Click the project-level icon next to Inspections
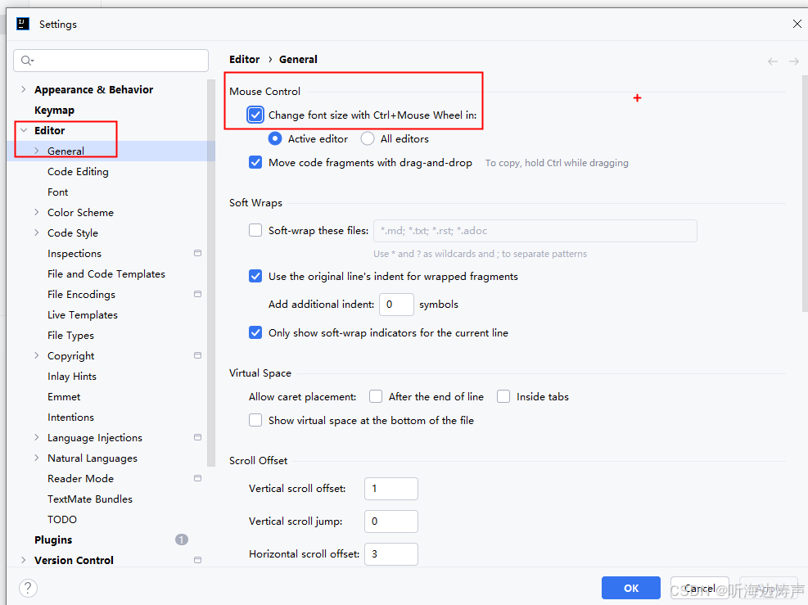 click(x=197, y=253)
